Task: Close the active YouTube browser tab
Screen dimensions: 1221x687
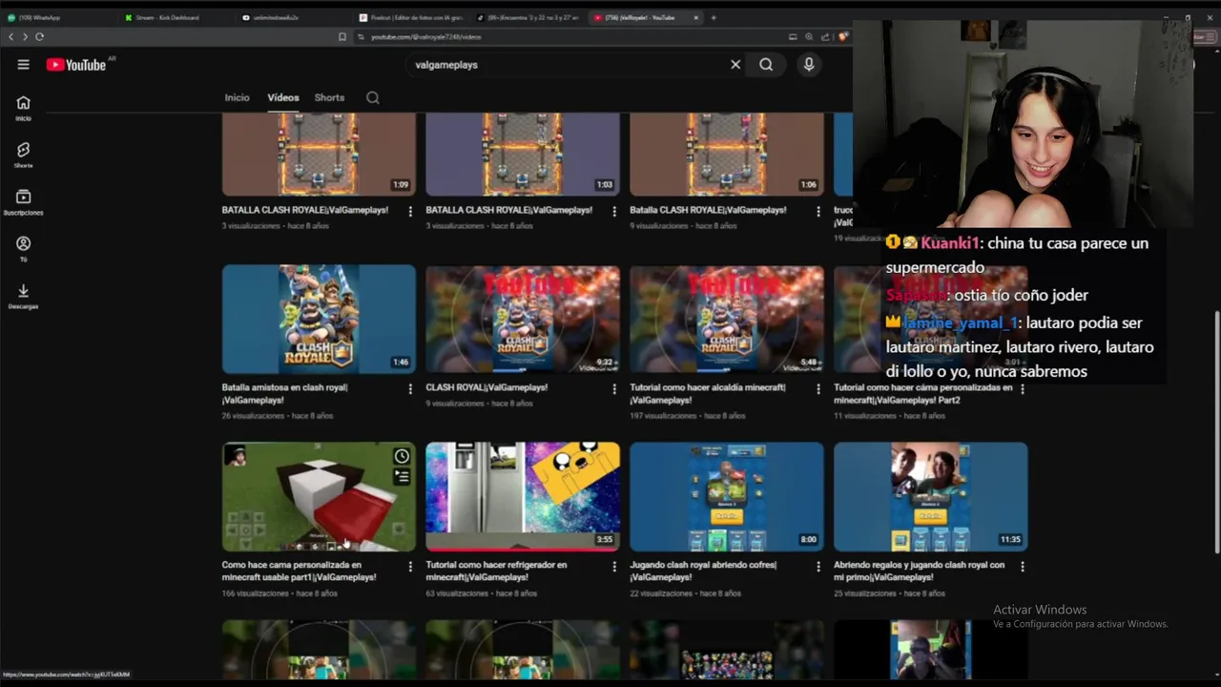Action: [x=695, y=17]
